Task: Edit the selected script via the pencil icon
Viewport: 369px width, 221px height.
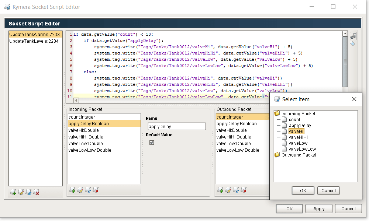Action: (21, 192)
